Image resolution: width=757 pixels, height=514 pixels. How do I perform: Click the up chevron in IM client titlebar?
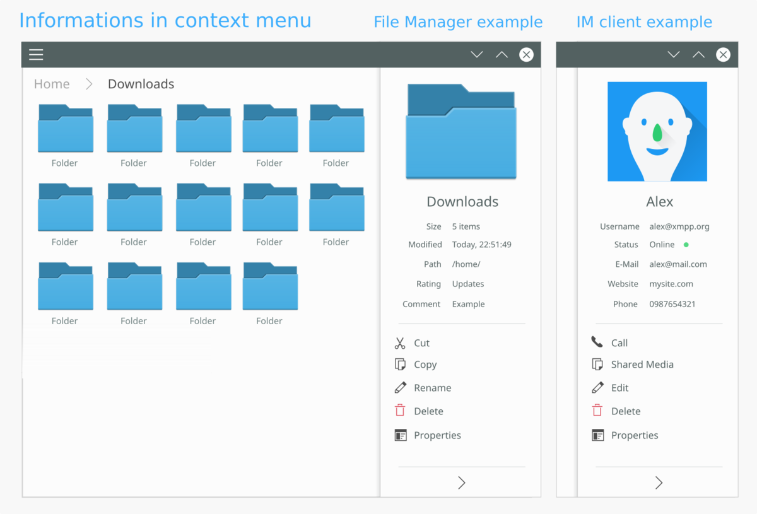coord(698,55)
